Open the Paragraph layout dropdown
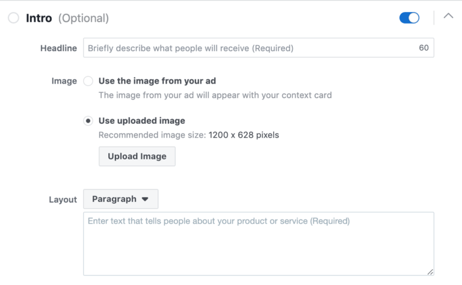This screenshot has height=285, width=462. click(120, 199)
